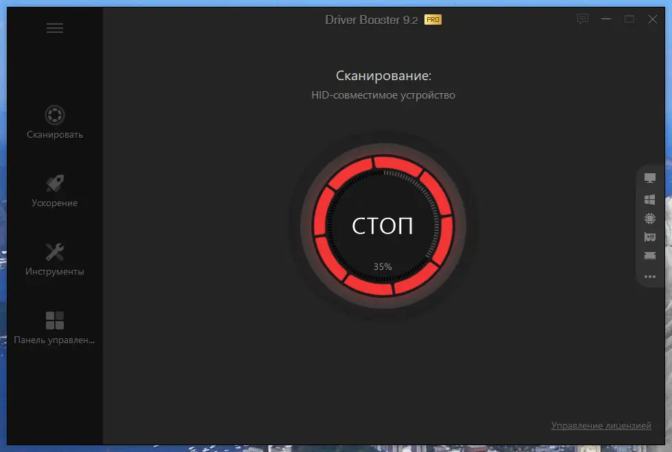Open Управление лицензией link
This screenshot has width=672, height=452.
tap(601, 425)
